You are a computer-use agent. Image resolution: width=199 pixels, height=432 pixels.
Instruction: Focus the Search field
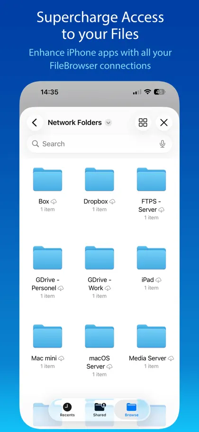click(99, 144)
